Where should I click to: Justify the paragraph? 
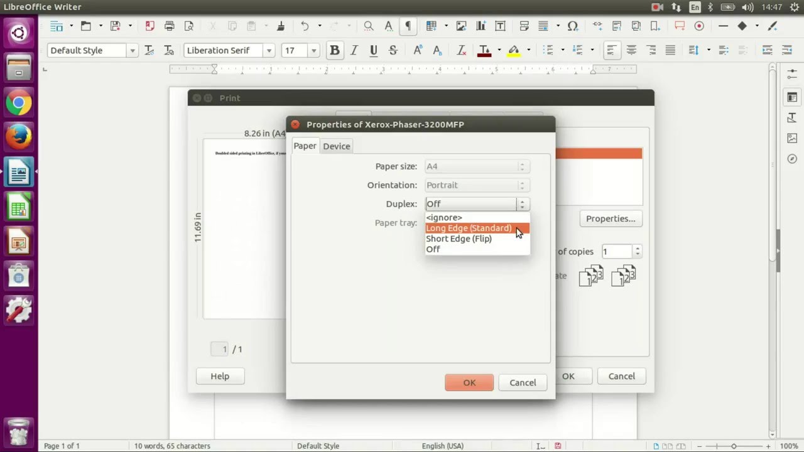click(x=670, y=50)
